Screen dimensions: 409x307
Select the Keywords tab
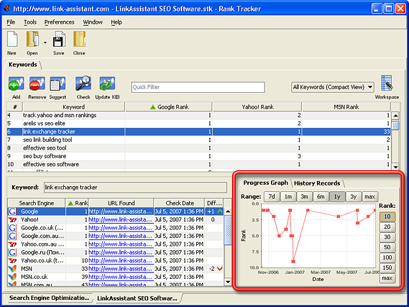click(x=23, y=65)
